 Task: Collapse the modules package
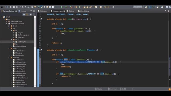pos(9,58)
